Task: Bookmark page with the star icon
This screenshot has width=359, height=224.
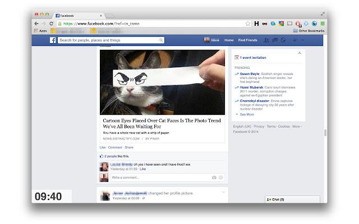Action: tap(247, 24)
